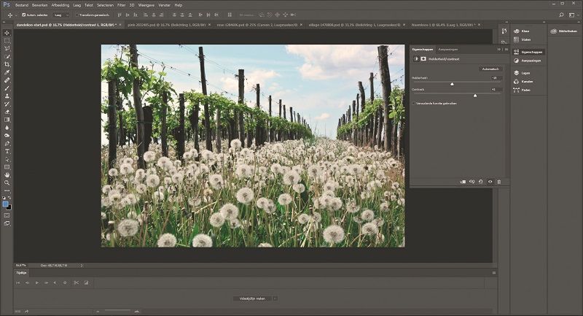Open the Bibliotheken panel
This screenshot has height=316, width=583.
562,31
